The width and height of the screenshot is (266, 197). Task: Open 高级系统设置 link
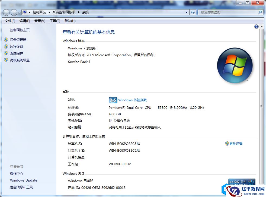coord(20,60)
